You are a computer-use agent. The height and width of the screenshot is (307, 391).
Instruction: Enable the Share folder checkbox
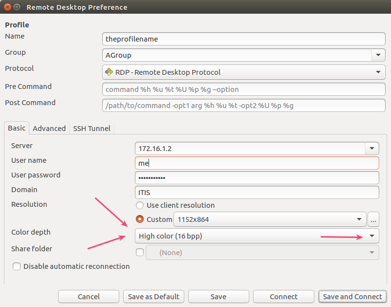click(140, 252)
